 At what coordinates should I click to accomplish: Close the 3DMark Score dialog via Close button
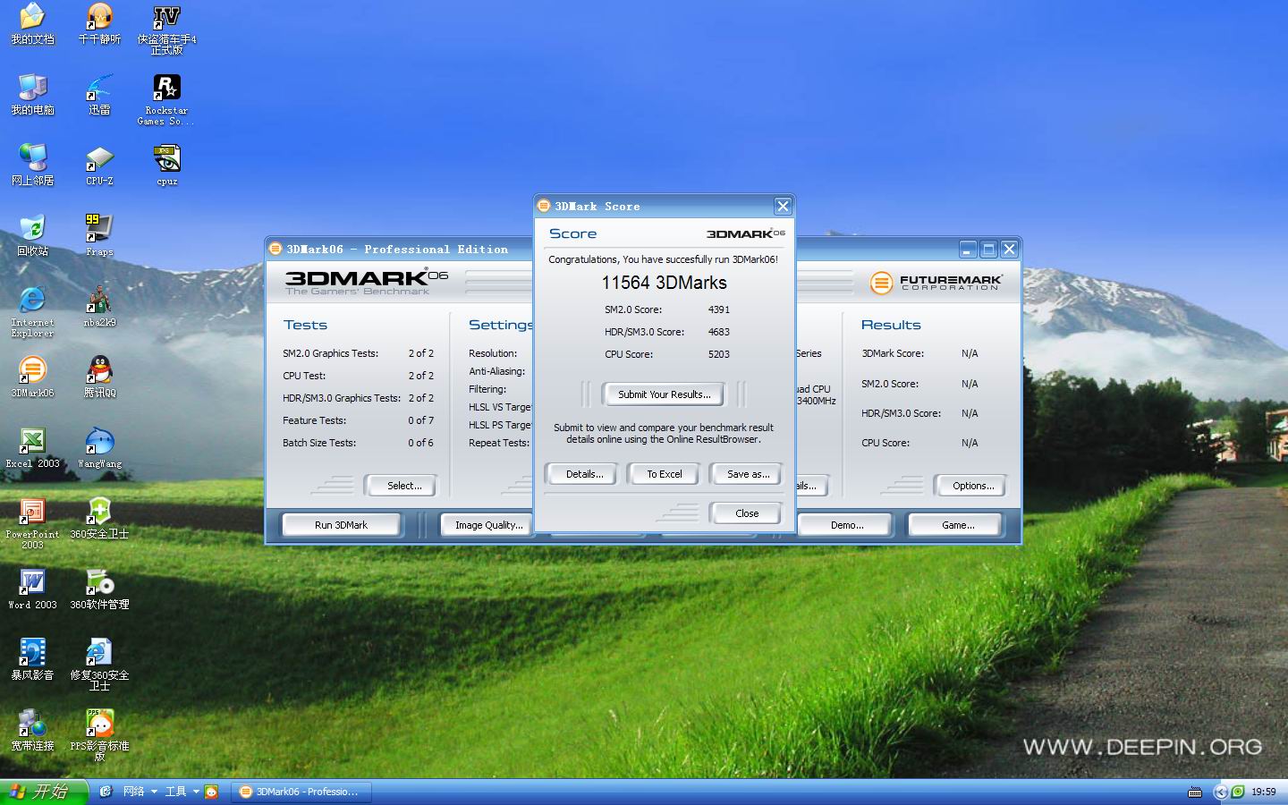point(746,513)
